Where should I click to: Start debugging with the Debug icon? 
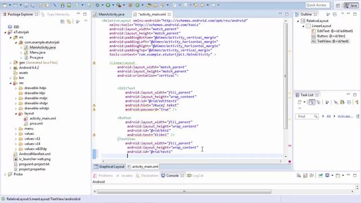pos(98,5)
